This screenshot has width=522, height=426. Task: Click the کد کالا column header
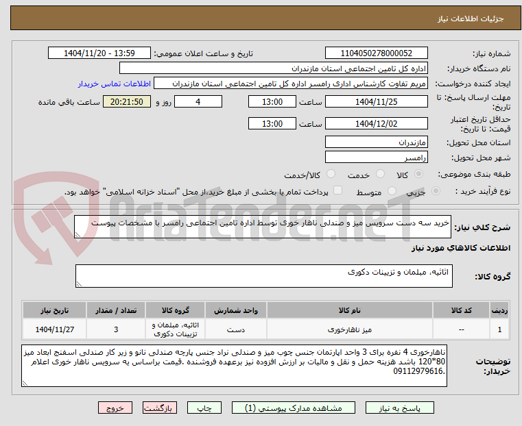point(461,310)
